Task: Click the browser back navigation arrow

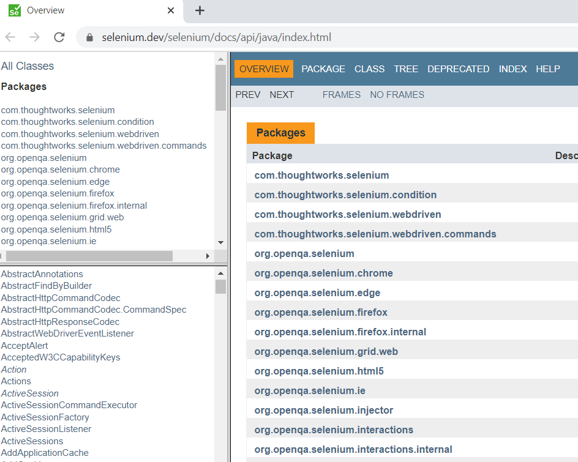Action: [11, 37]
